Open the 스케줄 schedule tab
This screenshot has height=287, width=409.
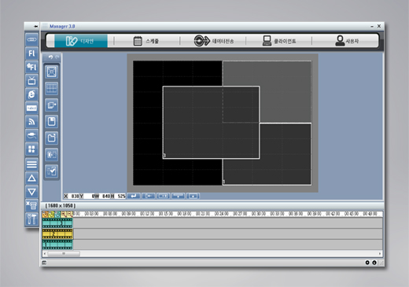[x=146, y=41]
